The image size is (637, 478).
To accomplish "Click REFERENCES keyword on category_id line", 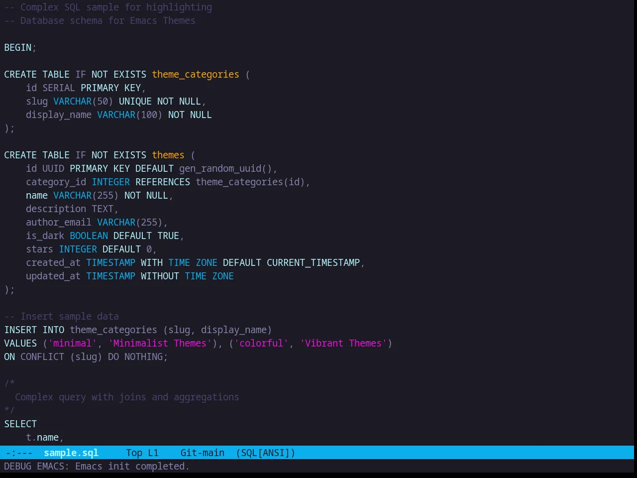I will (x=163, y=182).
